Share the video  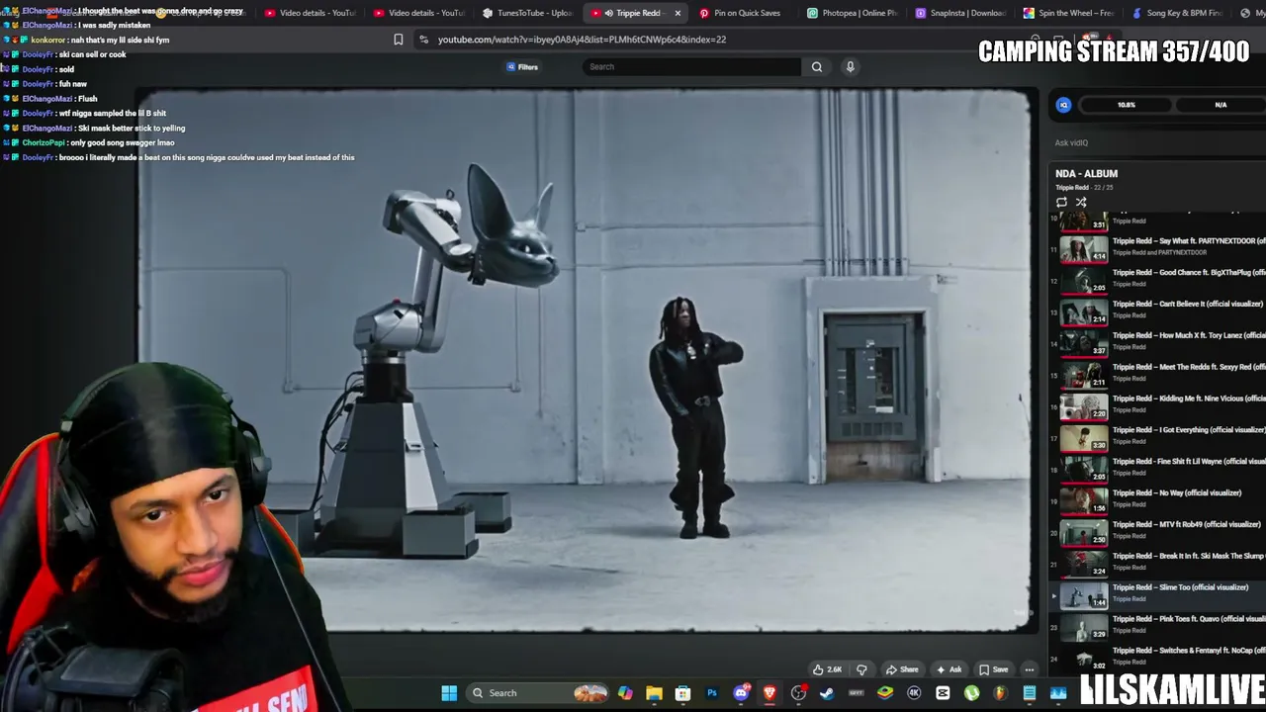coord(902,669)
